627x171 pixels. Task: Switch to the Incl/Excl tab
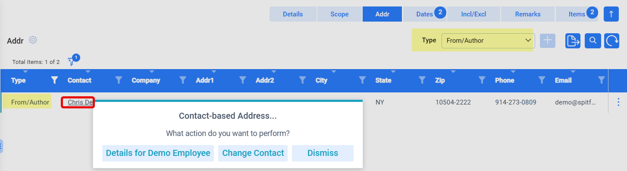[x=473, y=14]
